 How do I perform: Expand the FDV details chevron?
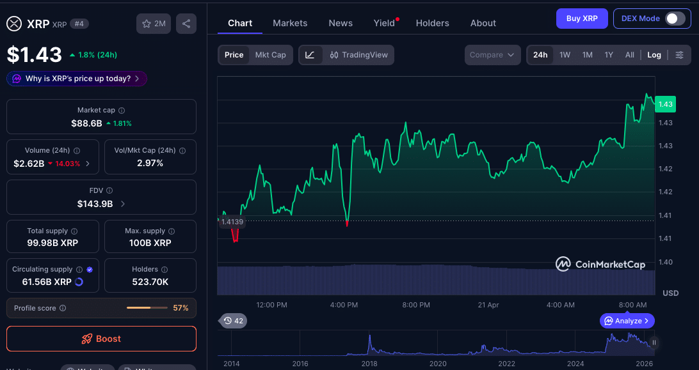[122, 204]
